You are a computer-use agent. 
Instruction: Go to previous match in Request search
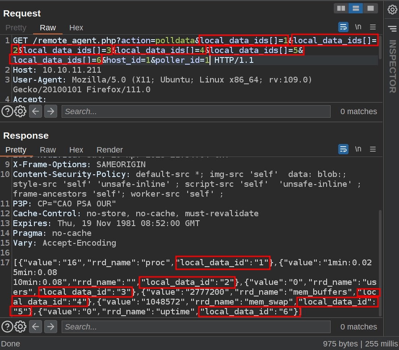tap(36, 111)
